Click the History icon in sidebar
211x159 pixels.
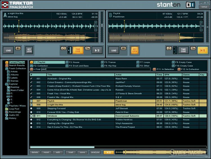click(7, 118)
